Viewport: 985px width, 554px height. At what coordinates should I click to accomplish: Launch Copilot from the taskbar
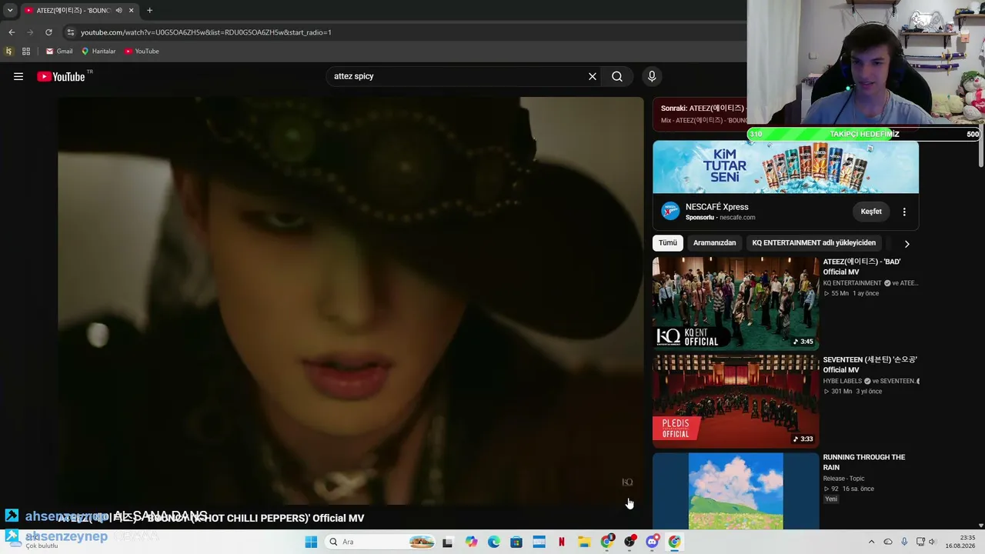(x=471, y=542)
